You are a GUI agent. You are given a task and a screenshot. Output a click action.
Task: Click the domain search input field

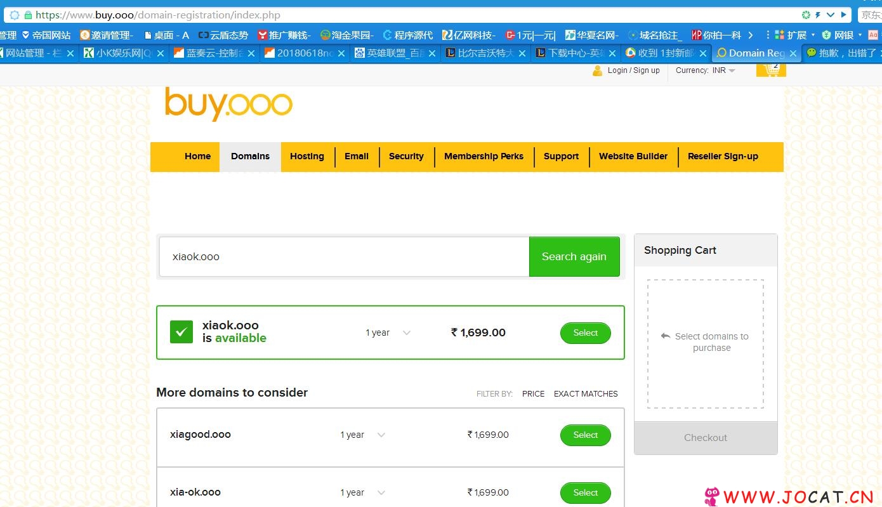344,256
